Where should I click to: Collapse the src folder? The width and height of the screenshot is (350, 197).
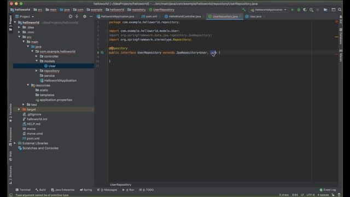tap(19, 37)
